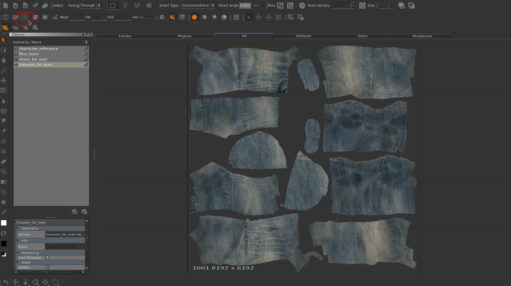Image resolution: width=511 pixels, height=286 pixels.
Task: Click the add object icon in Objects panel
Action: [75, 212]
